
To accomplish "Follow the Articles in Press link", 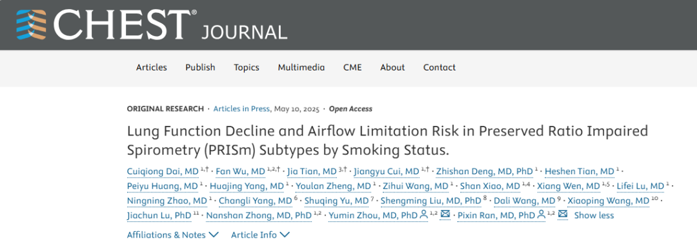I will 241,108.
